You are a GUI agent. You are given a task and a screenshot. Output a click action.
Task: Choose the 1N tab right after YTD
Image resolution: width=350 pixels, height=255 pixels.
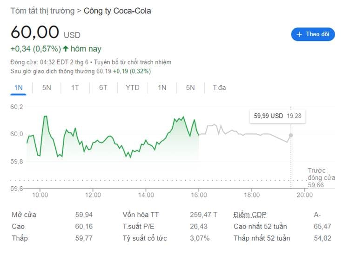[162, 87]
